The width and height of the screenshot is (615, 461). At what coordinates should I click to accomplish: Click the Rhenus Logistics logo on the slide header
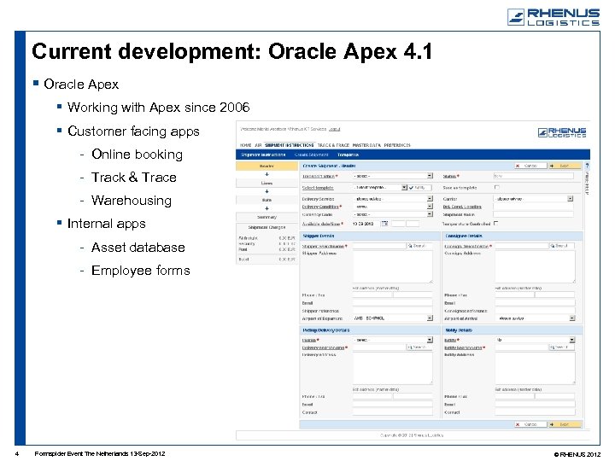click(553, 17)
